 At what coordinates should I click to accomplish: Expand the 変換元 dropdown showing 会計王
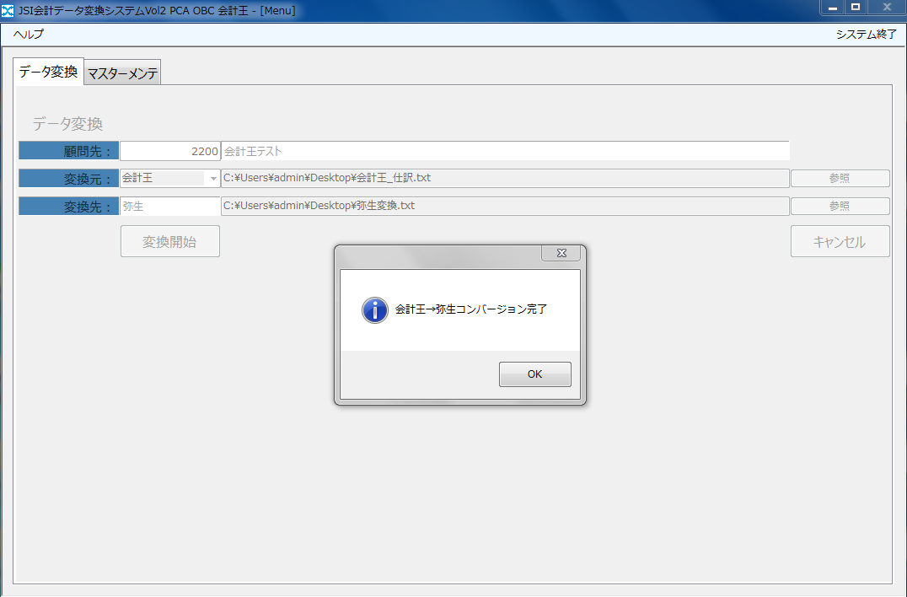(x=212, y=179)
